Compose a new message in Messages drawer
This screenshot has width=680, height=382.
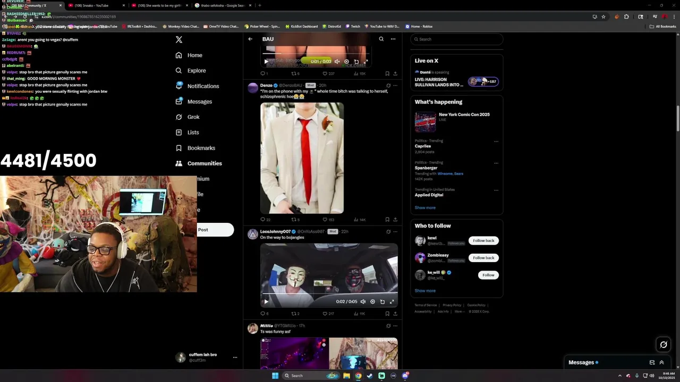pyautogui.click(x=652, y=362)
